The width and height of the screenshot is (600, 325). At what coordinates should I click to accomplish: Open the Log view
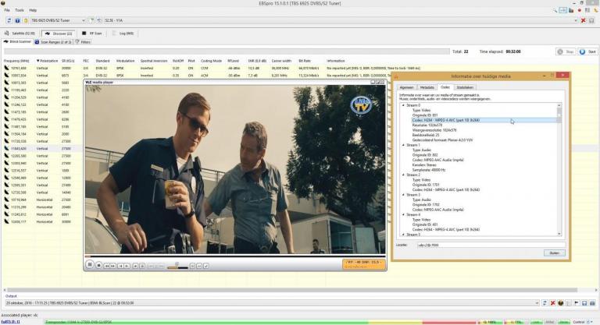[123, 34]
